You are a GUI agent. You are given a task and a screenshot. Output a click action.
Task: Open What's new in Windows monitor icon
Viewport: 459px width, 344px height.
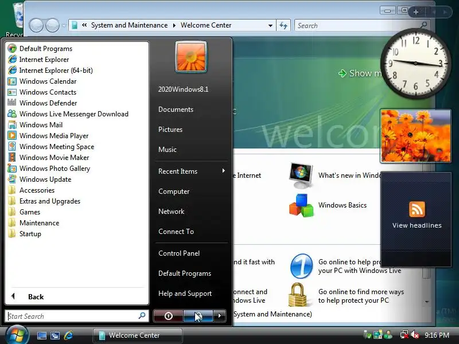301,175
